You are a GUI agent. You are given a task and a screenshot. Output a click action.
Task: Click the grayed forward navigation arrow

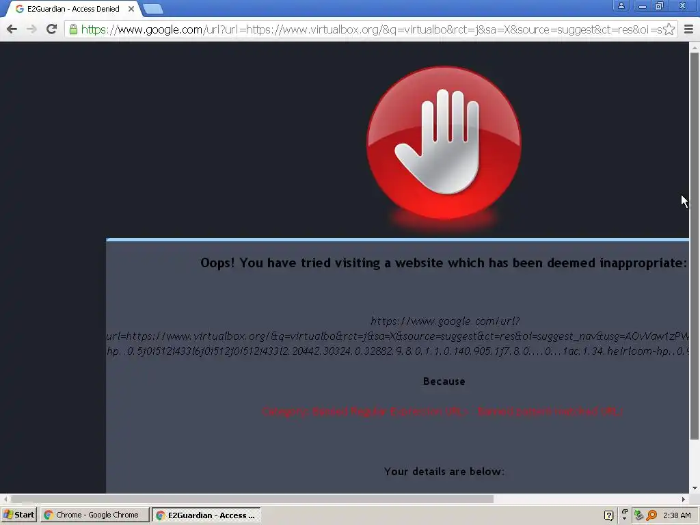tap(31, 29)
